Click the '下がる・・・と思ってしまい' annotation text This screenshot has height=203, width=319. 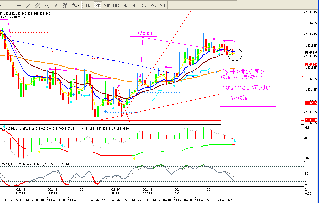pyautogui.click(x=246, y=87)
